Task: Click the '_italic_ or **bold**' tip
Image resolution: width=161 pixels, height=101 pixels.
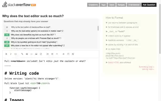Action: click(117, 31)
